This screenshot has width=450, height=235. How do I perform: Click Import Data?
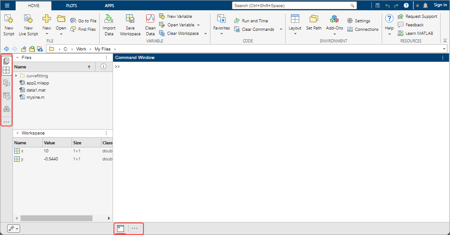109,25
